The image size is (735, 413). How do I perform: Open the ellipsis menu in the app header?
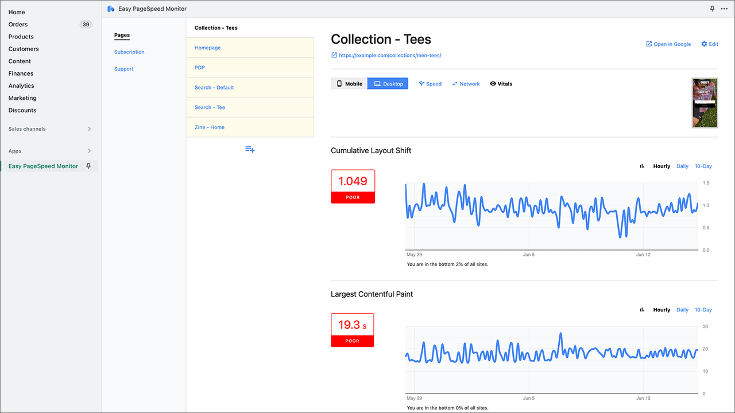click(x=724, y=9)
